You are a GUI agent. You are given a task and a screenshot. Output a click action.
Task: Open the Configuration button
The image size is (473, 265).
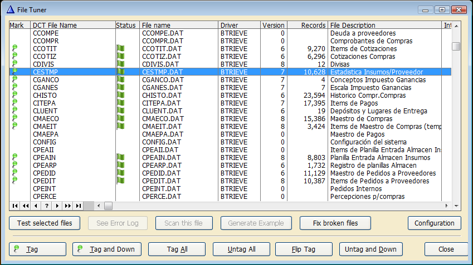[x=435, y=223]
